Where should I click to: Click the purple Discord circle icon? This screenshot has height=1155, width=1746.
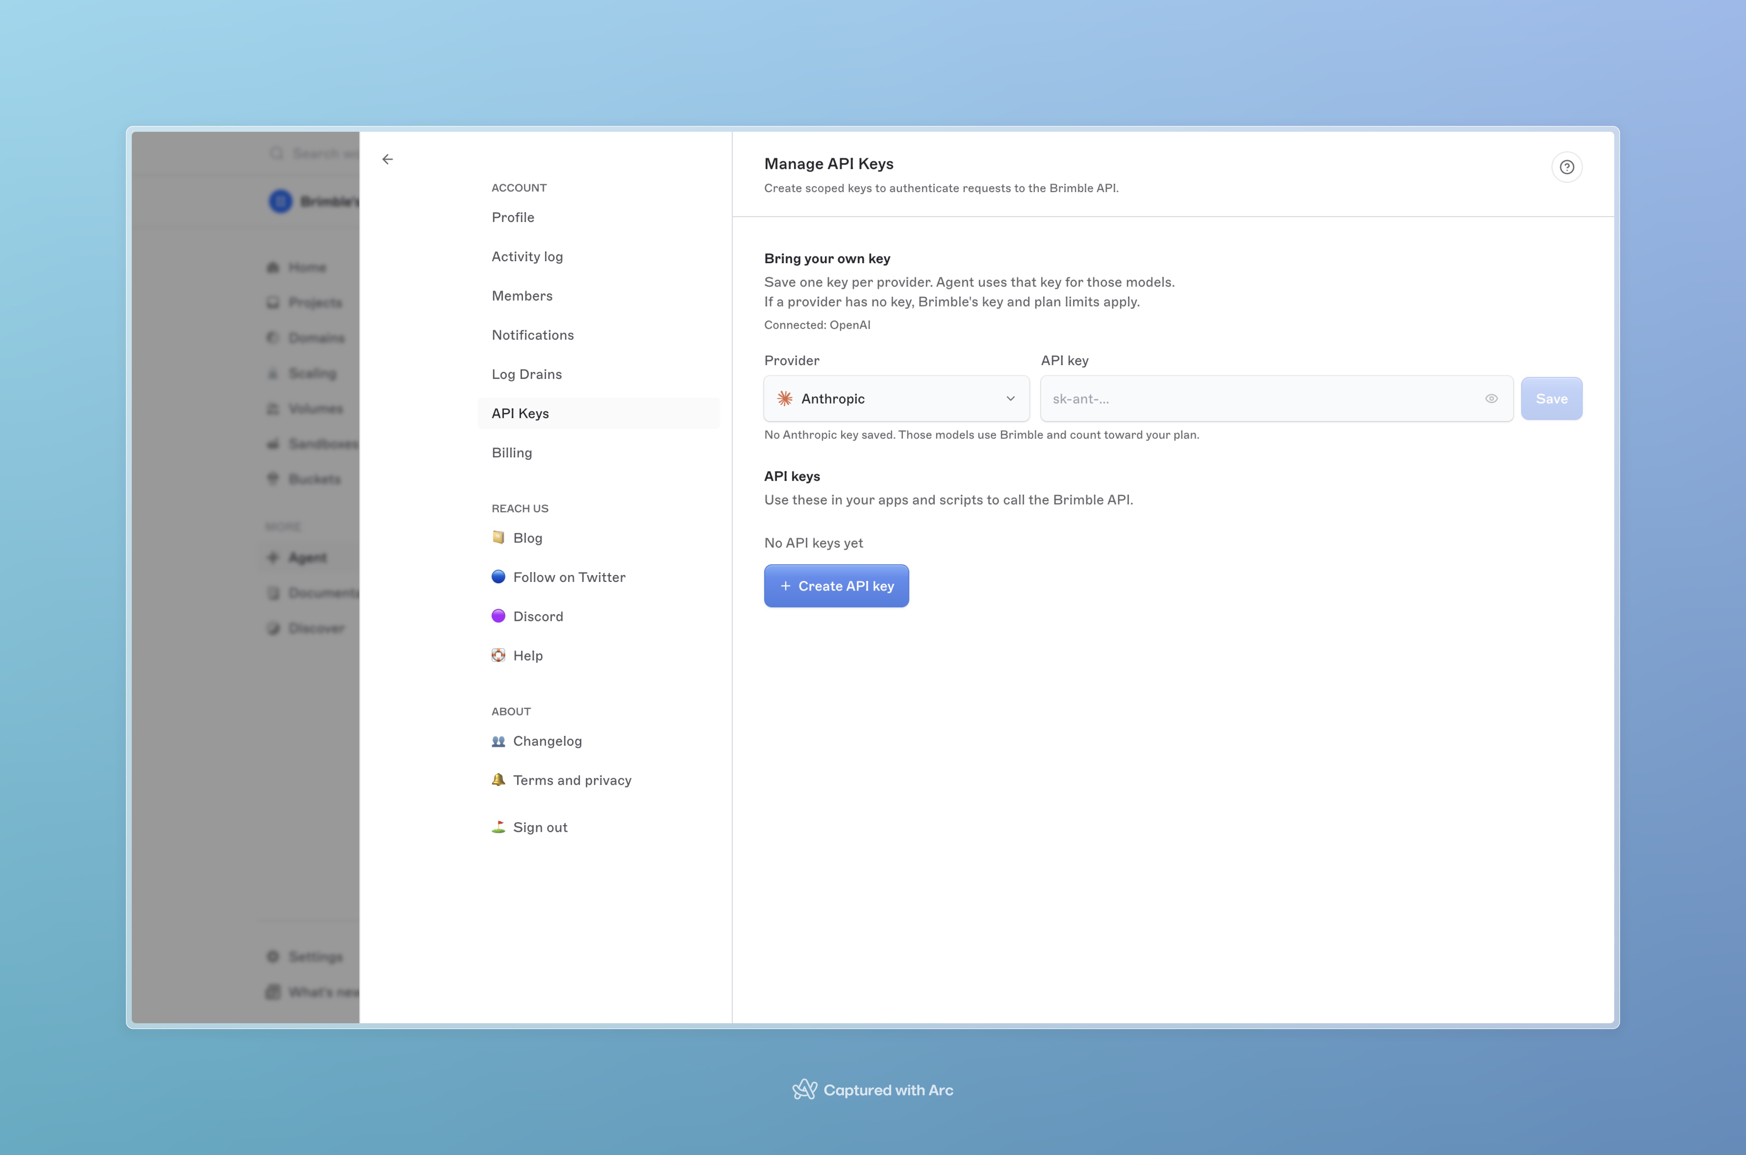pyautogui.click(x=499, y=616)
